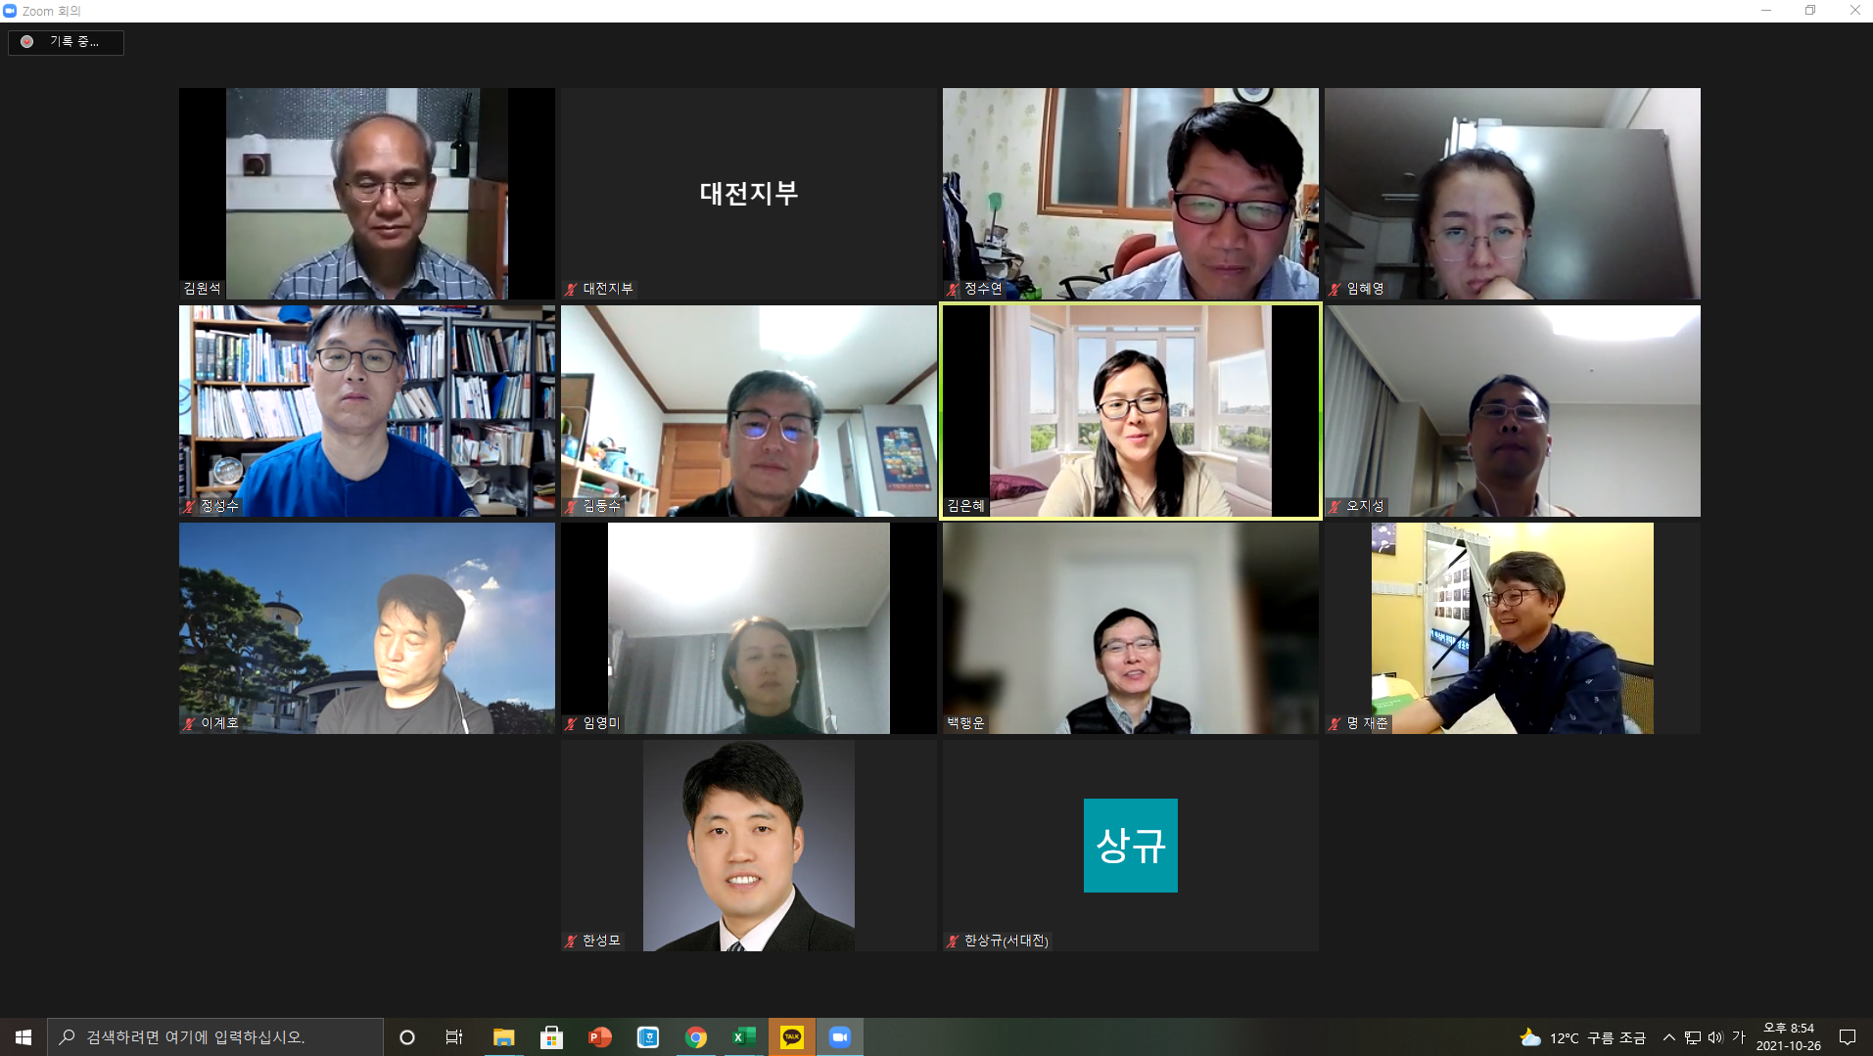
Task: Toggle the Korean IME indicator 가
Action: point(1739,1037)
